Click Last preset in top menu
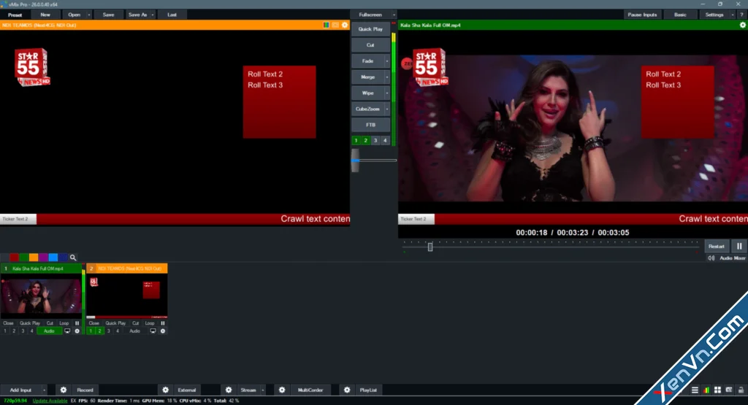Viewport: 748px width, 405px height. 172,15
